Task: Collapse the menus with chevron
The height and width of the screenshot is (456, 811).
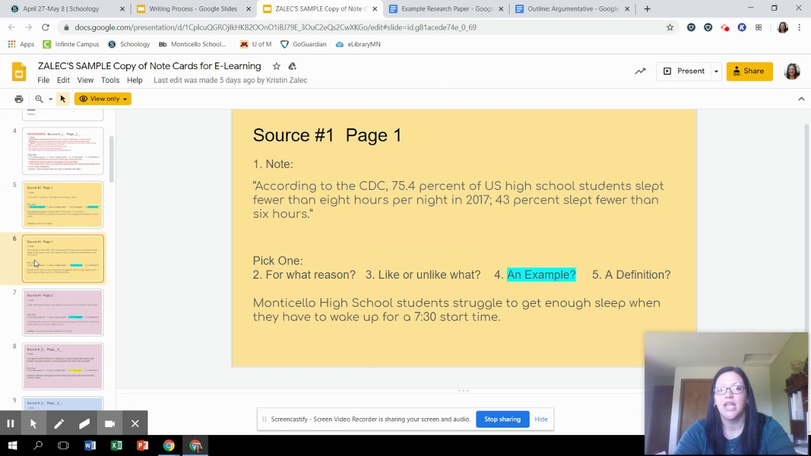Action: 801,99
